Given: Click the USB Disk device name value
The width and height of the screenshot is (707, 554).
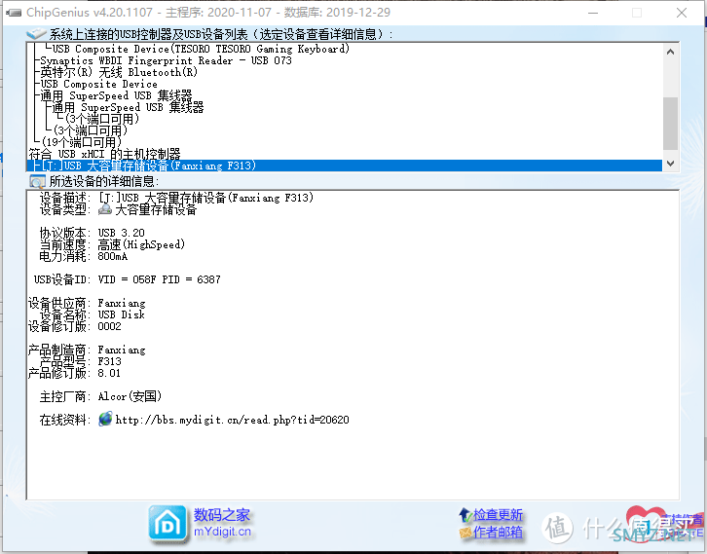Looking at the screenshot, I should click(122, 314).
